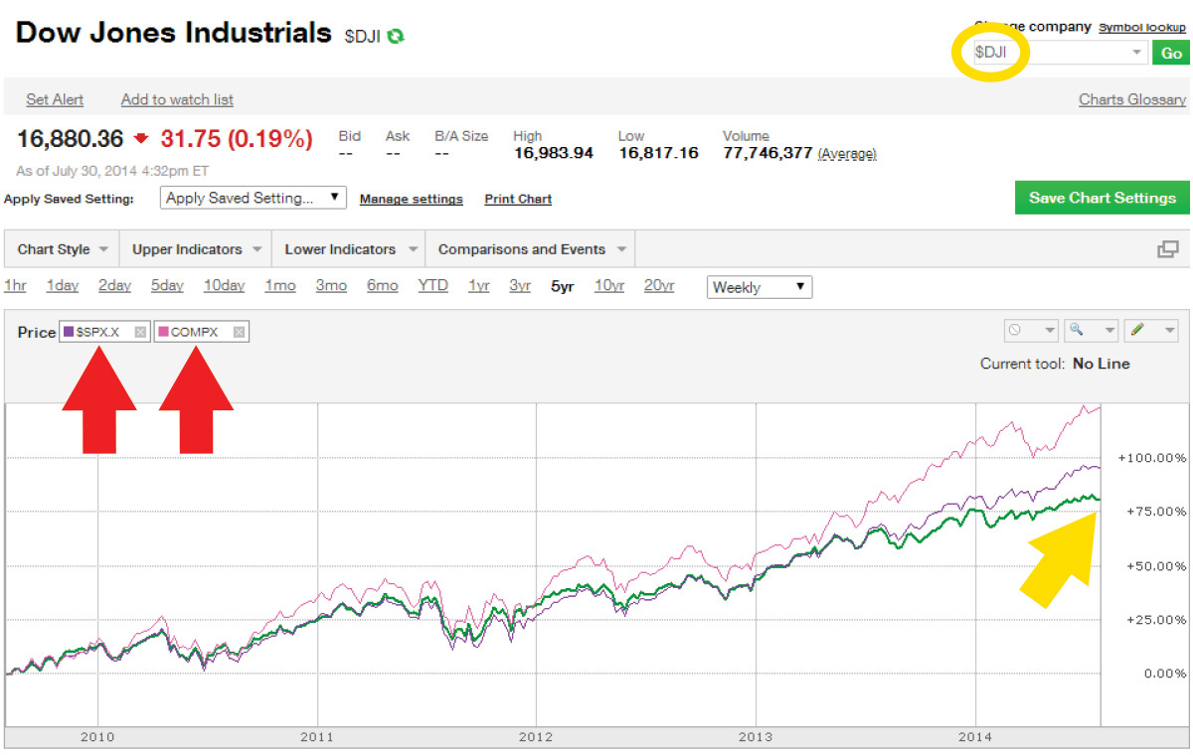Select the 5yr time range
This screenshot has width=1193, height=755.
(x=563, y=286)
